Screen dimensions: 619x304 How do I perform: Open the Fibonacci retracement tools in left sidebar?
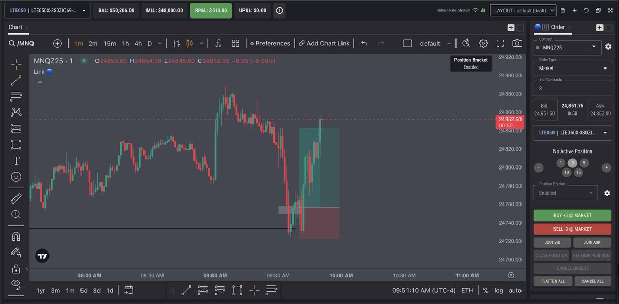16,96
